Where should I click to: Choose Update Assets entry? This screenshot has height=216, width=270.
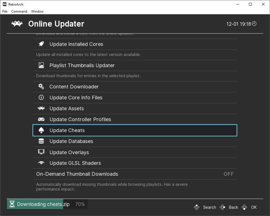(x=135, y=109)
